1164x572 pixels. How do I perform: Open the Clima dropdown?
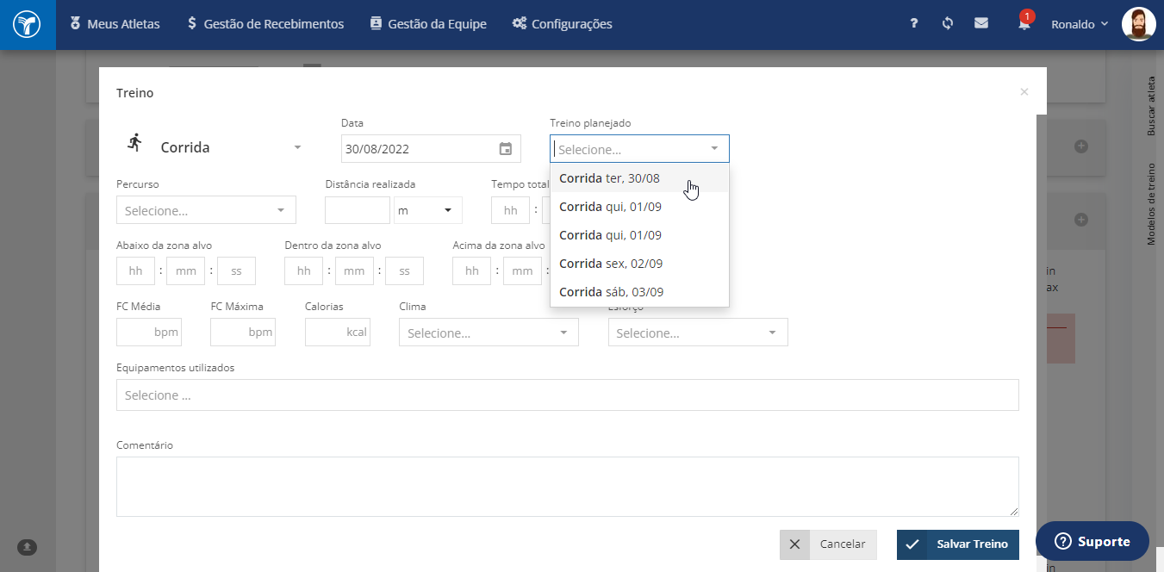point(489,333)
